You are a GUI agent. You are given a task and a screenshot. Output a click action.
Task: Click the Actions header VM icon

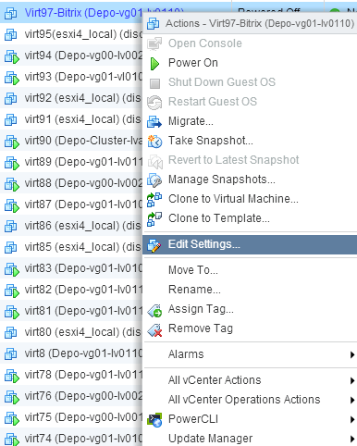click(x=154, y=24)
